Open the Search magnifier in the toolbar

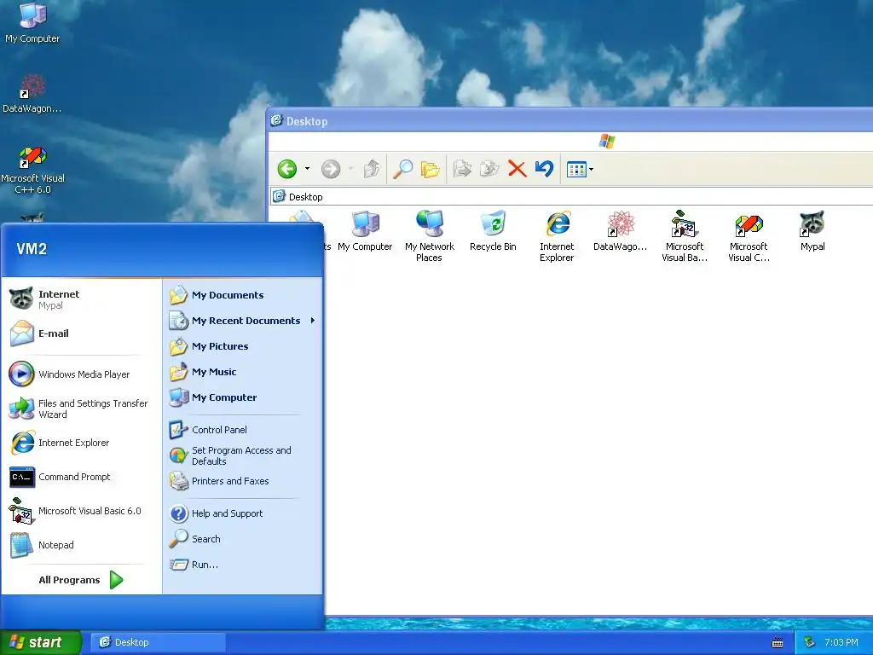click(x=402, y=169)
